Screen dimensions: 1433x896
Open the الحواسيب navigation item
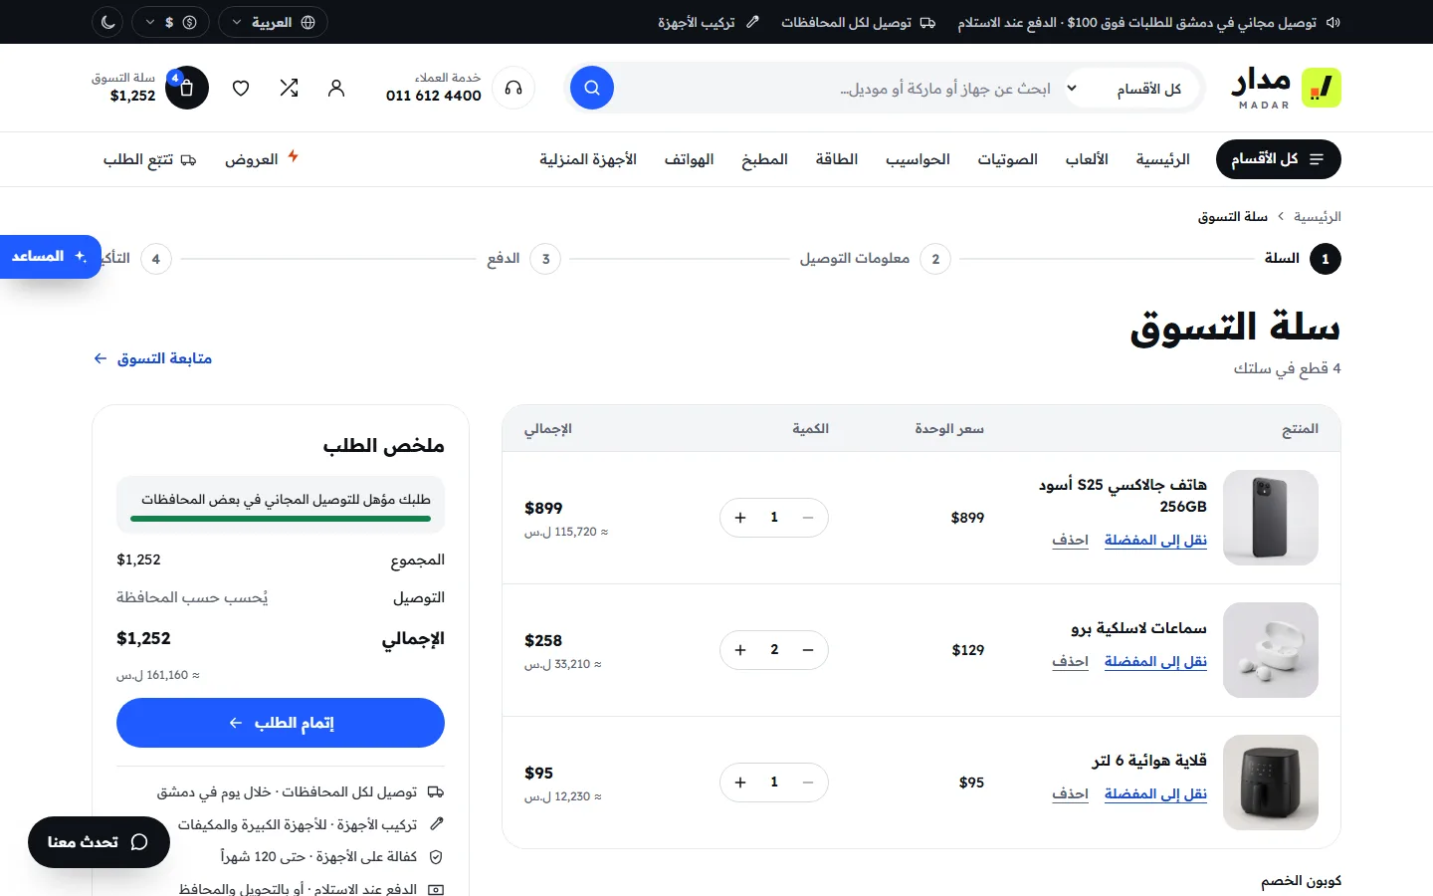pos(918,159)
